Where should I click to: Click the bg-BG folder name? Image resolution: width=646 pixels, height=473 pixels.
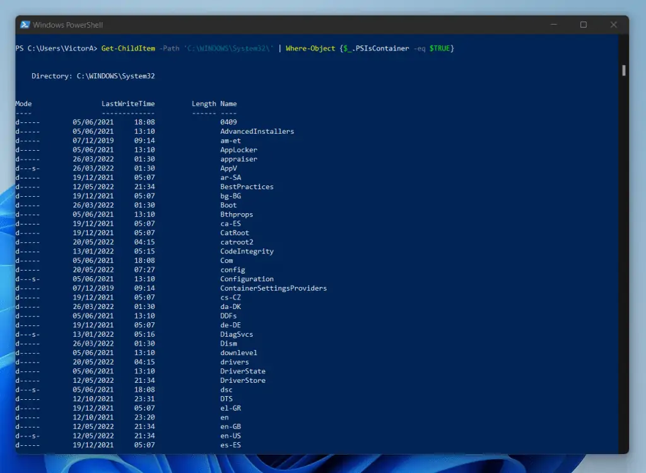click(230, 196)
